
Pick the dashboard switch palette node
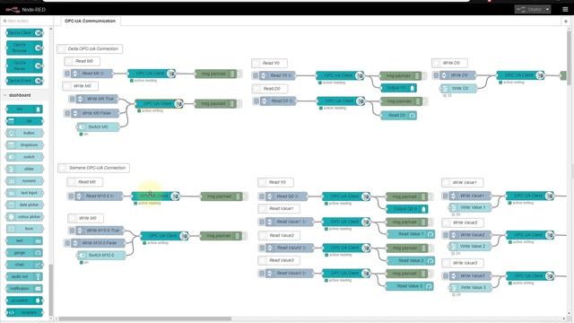click(24, 157)
